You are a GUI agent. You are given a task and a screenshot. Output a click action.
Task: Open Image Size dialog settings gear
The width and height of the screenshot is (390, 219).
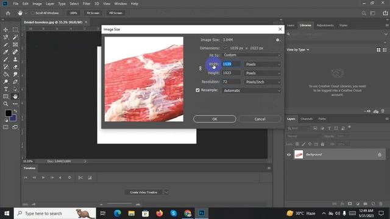pos(278,40)
